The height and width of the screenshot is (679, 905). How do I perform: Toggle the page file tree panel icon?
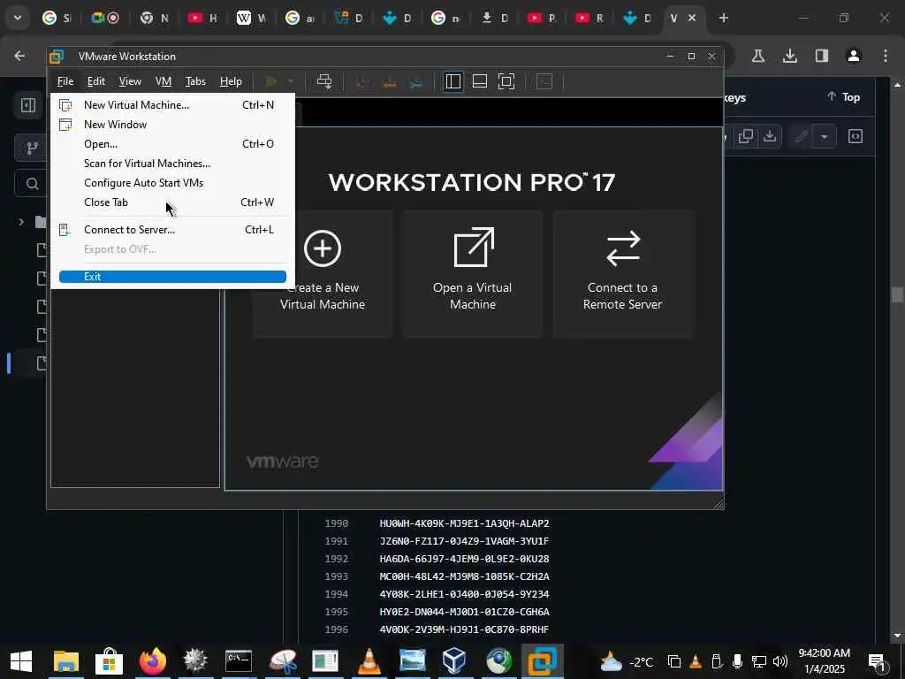point(28,105)
